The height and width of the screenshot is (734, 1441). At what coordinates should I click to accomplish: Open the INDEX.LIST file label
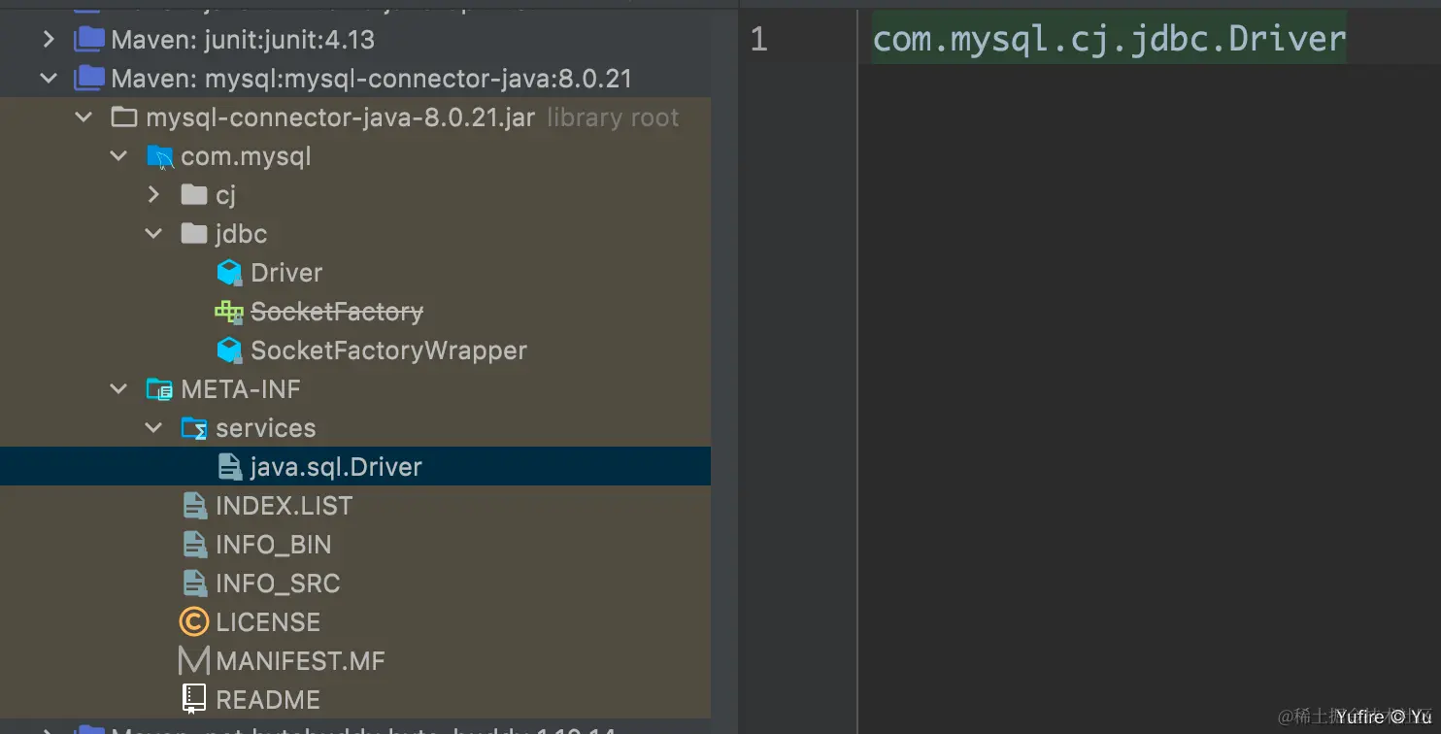pos(284,506)
